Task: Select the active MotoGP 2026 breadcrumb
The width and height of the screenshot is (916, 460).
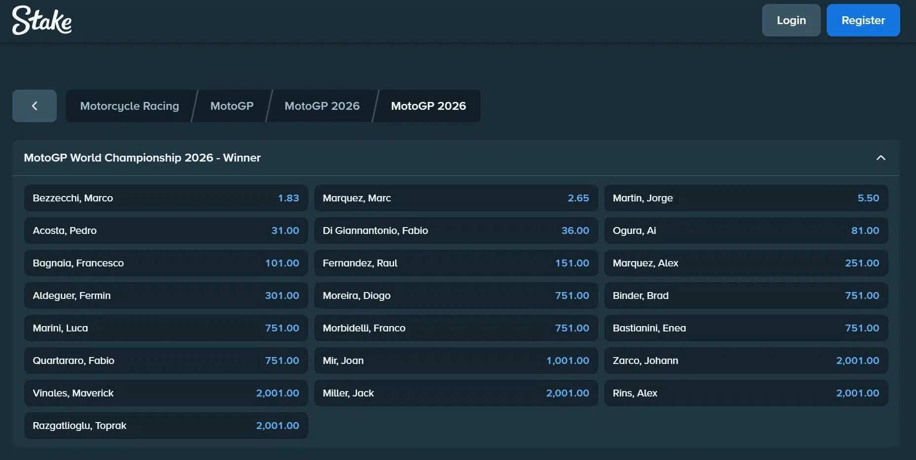Action: tap(429, 106)
